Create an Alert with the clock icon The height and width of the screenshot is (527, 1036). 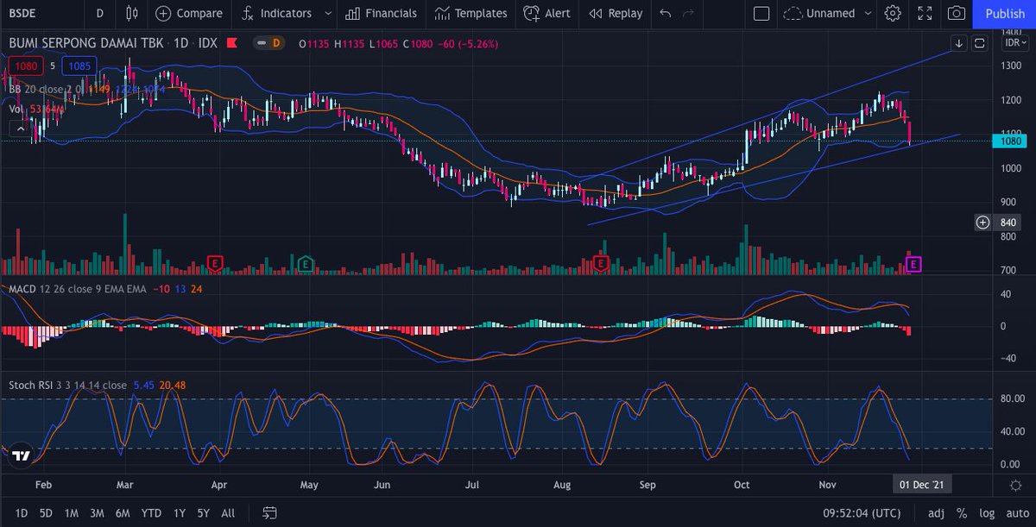tap(546, 13)
